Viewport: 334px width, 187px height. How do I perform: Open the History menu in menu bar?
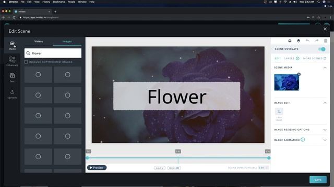46,2
